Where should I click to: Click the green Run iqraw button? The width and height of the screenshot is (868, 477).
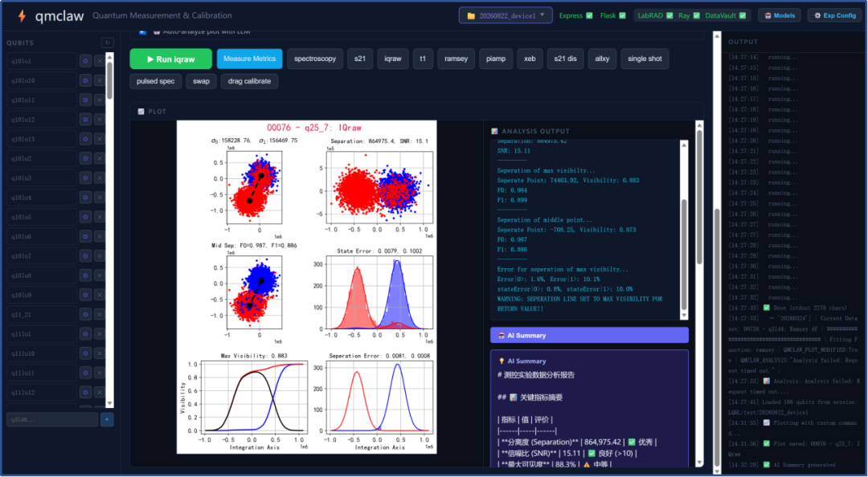point(170,59)
